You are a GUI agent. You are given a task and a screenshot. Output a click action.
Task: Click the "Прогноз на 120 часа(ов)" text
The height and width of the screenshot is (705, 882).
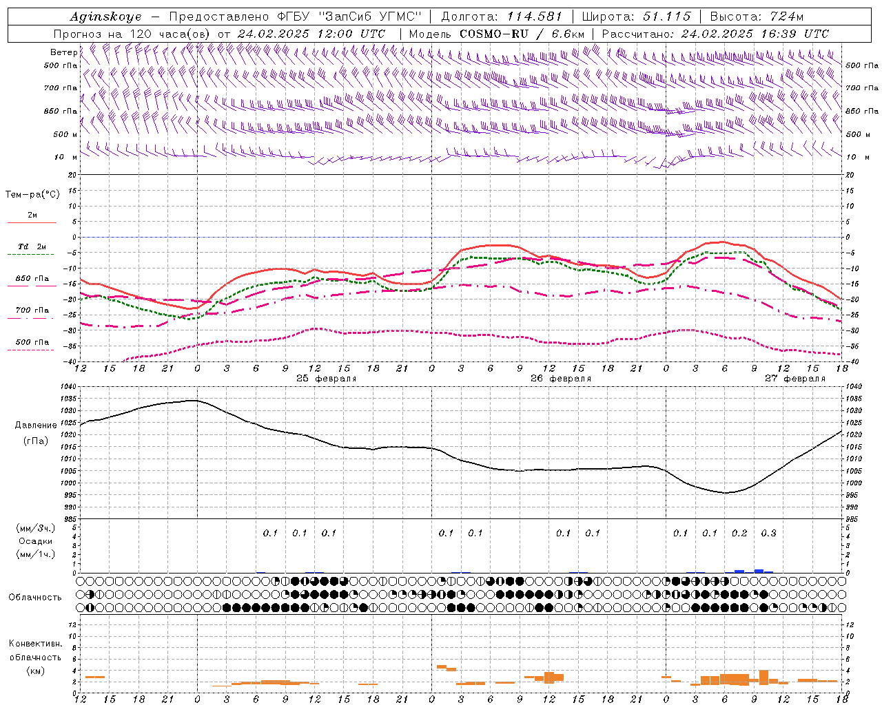(x=132, y=34)
